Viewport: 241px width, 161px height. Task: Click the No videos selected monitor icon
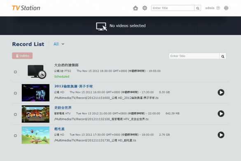point(101,26)
